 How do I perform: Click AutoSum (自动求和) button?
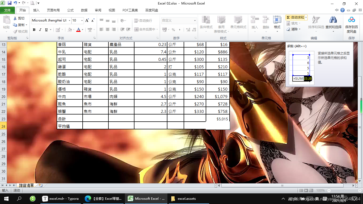[295, 18]
